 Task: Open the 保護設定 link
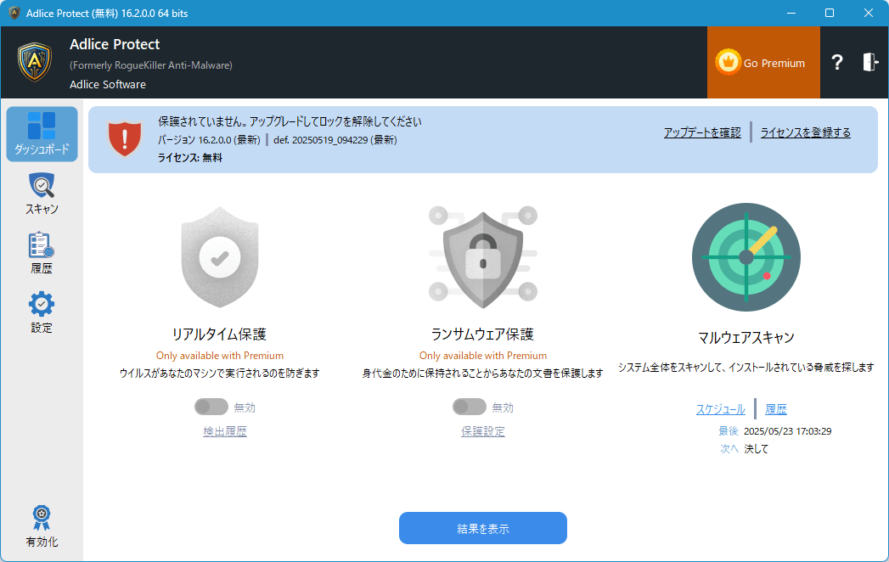tap(483, 431)
